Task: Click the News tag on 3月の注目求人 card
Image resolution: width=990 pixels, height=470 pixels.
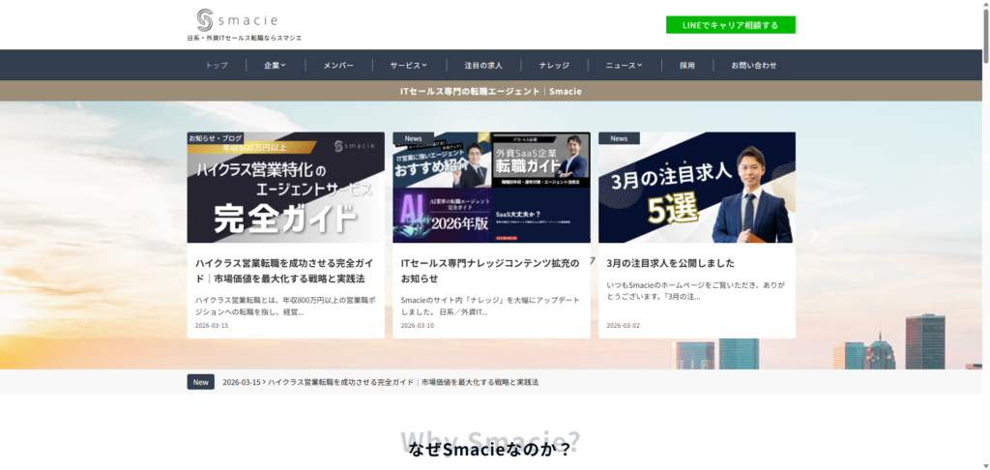Action: tap(619, 138)
